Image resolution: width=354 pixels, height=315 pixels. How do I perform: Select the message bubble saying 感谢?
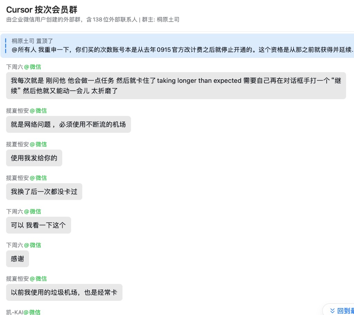(17, 258)
